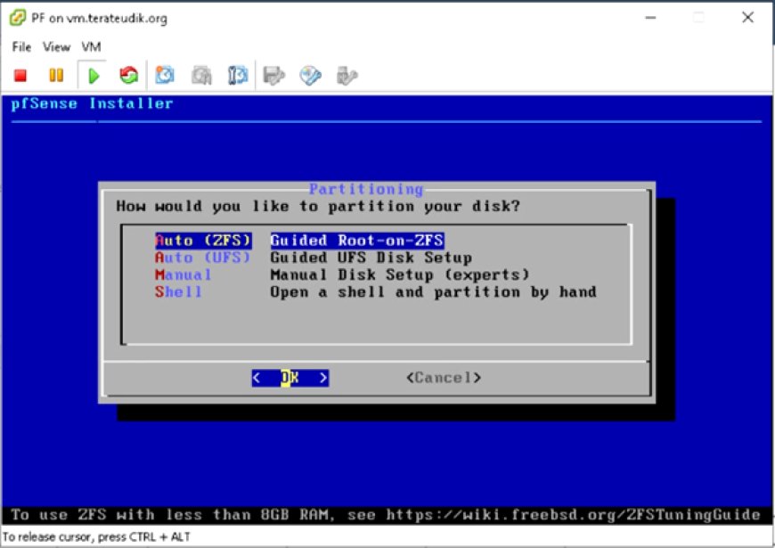Confirm with the OK button
Viewport: 775px width, 548px height.
click(x=290, y=378)
